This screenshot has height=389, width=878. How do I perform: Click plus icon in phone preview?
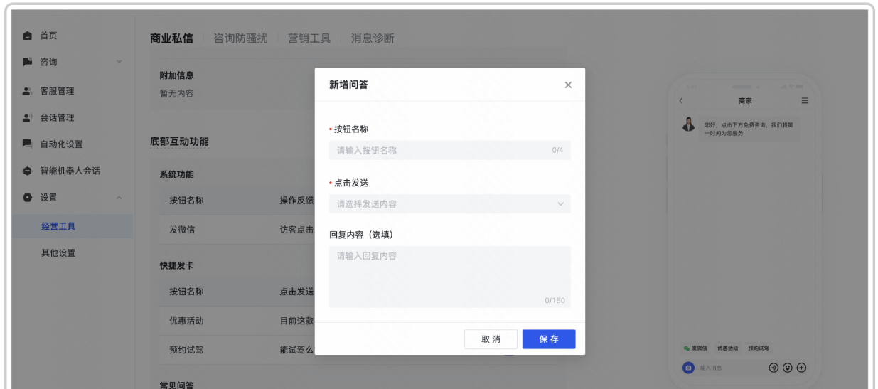click(801, 368)
